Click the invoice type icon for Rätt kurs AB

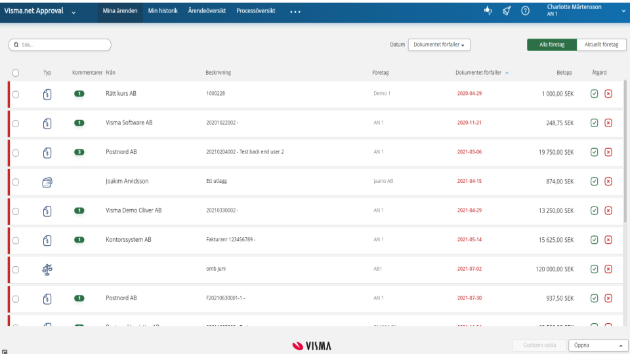(47, 94)
